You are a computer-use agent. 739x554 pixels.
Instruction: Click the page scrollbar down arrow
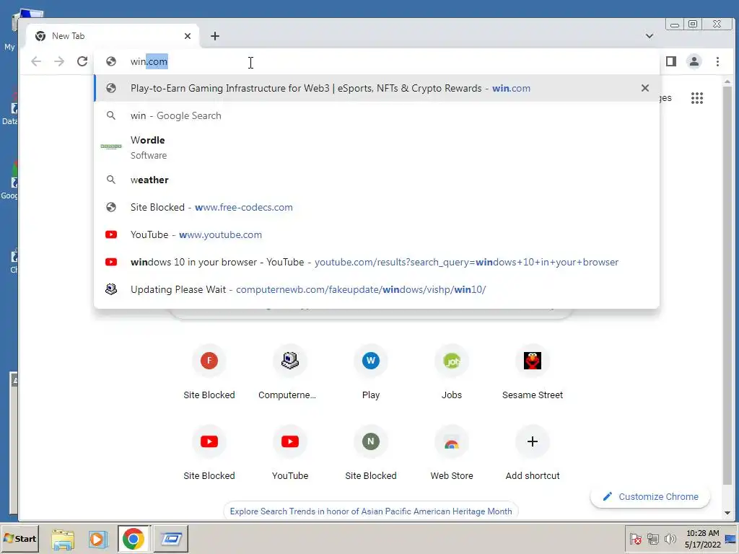pos(727,513)
